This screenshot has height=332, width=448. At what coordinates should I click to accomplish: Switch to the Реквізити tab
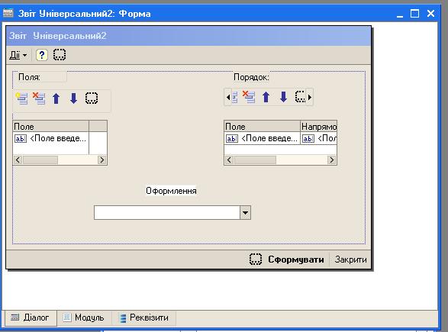pos(144,317)
